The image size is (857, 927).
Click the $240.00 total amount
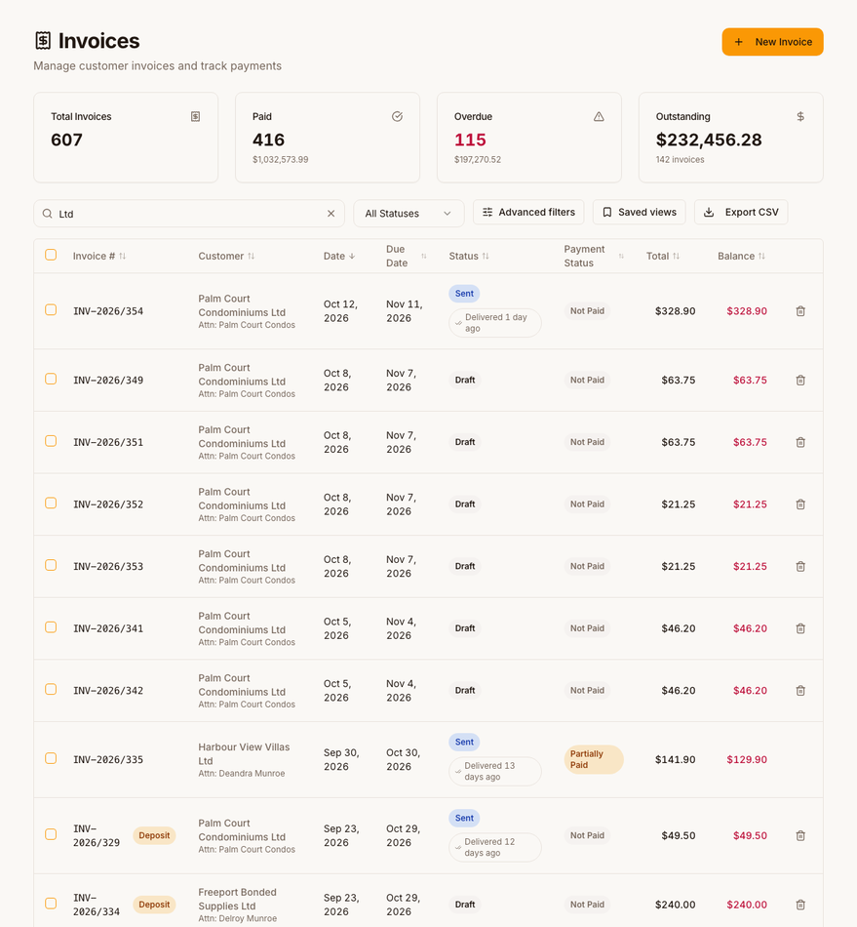(675, 905)
